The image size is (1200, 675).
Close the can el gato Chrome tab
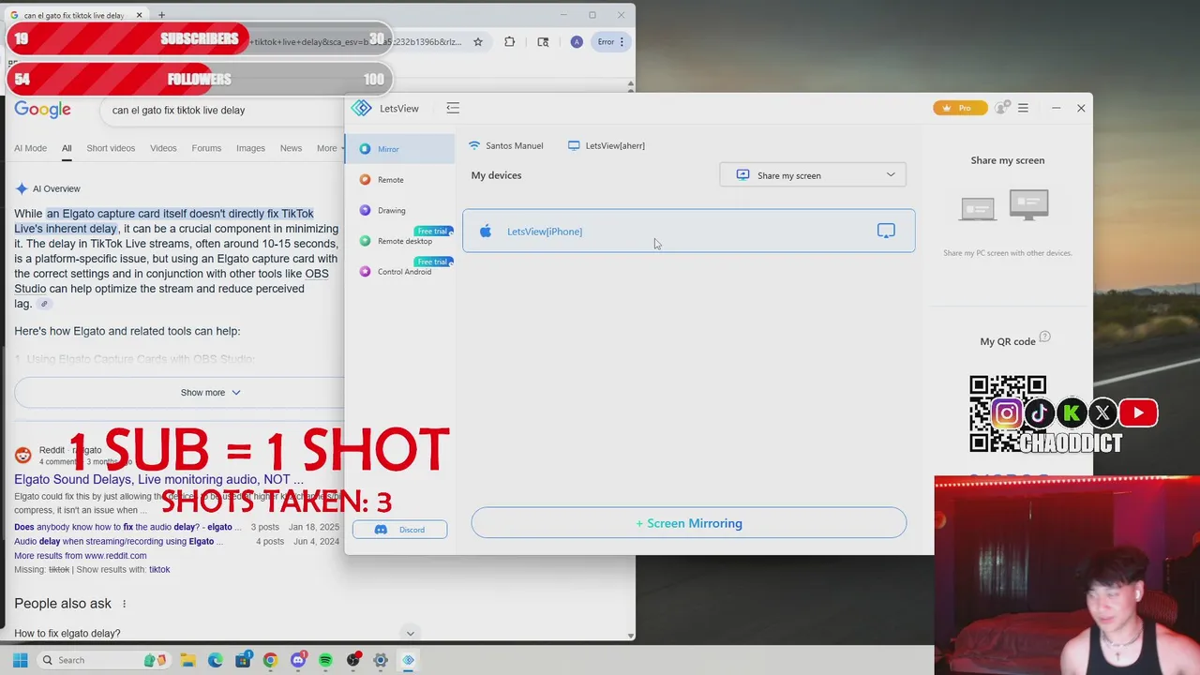coord(140,15)
